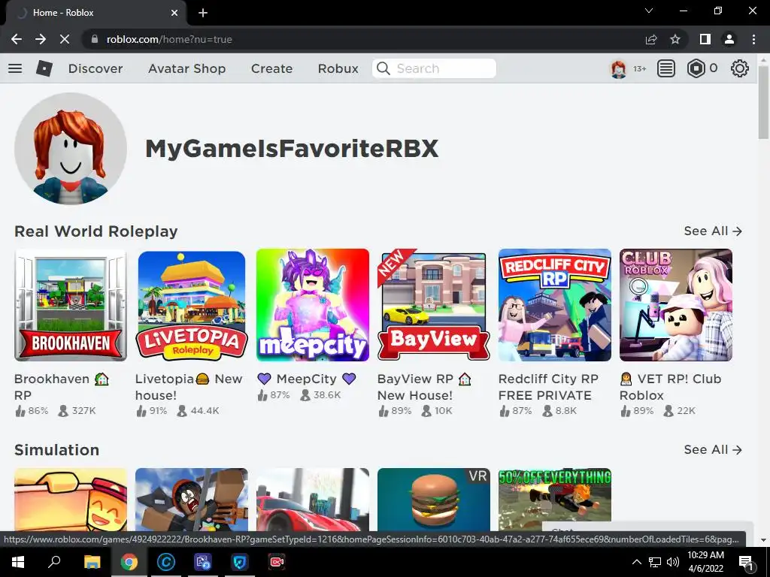Open the settings gear icon
Image resolution: width=770 pixels, height=577 pixels.
click(740, 68)
